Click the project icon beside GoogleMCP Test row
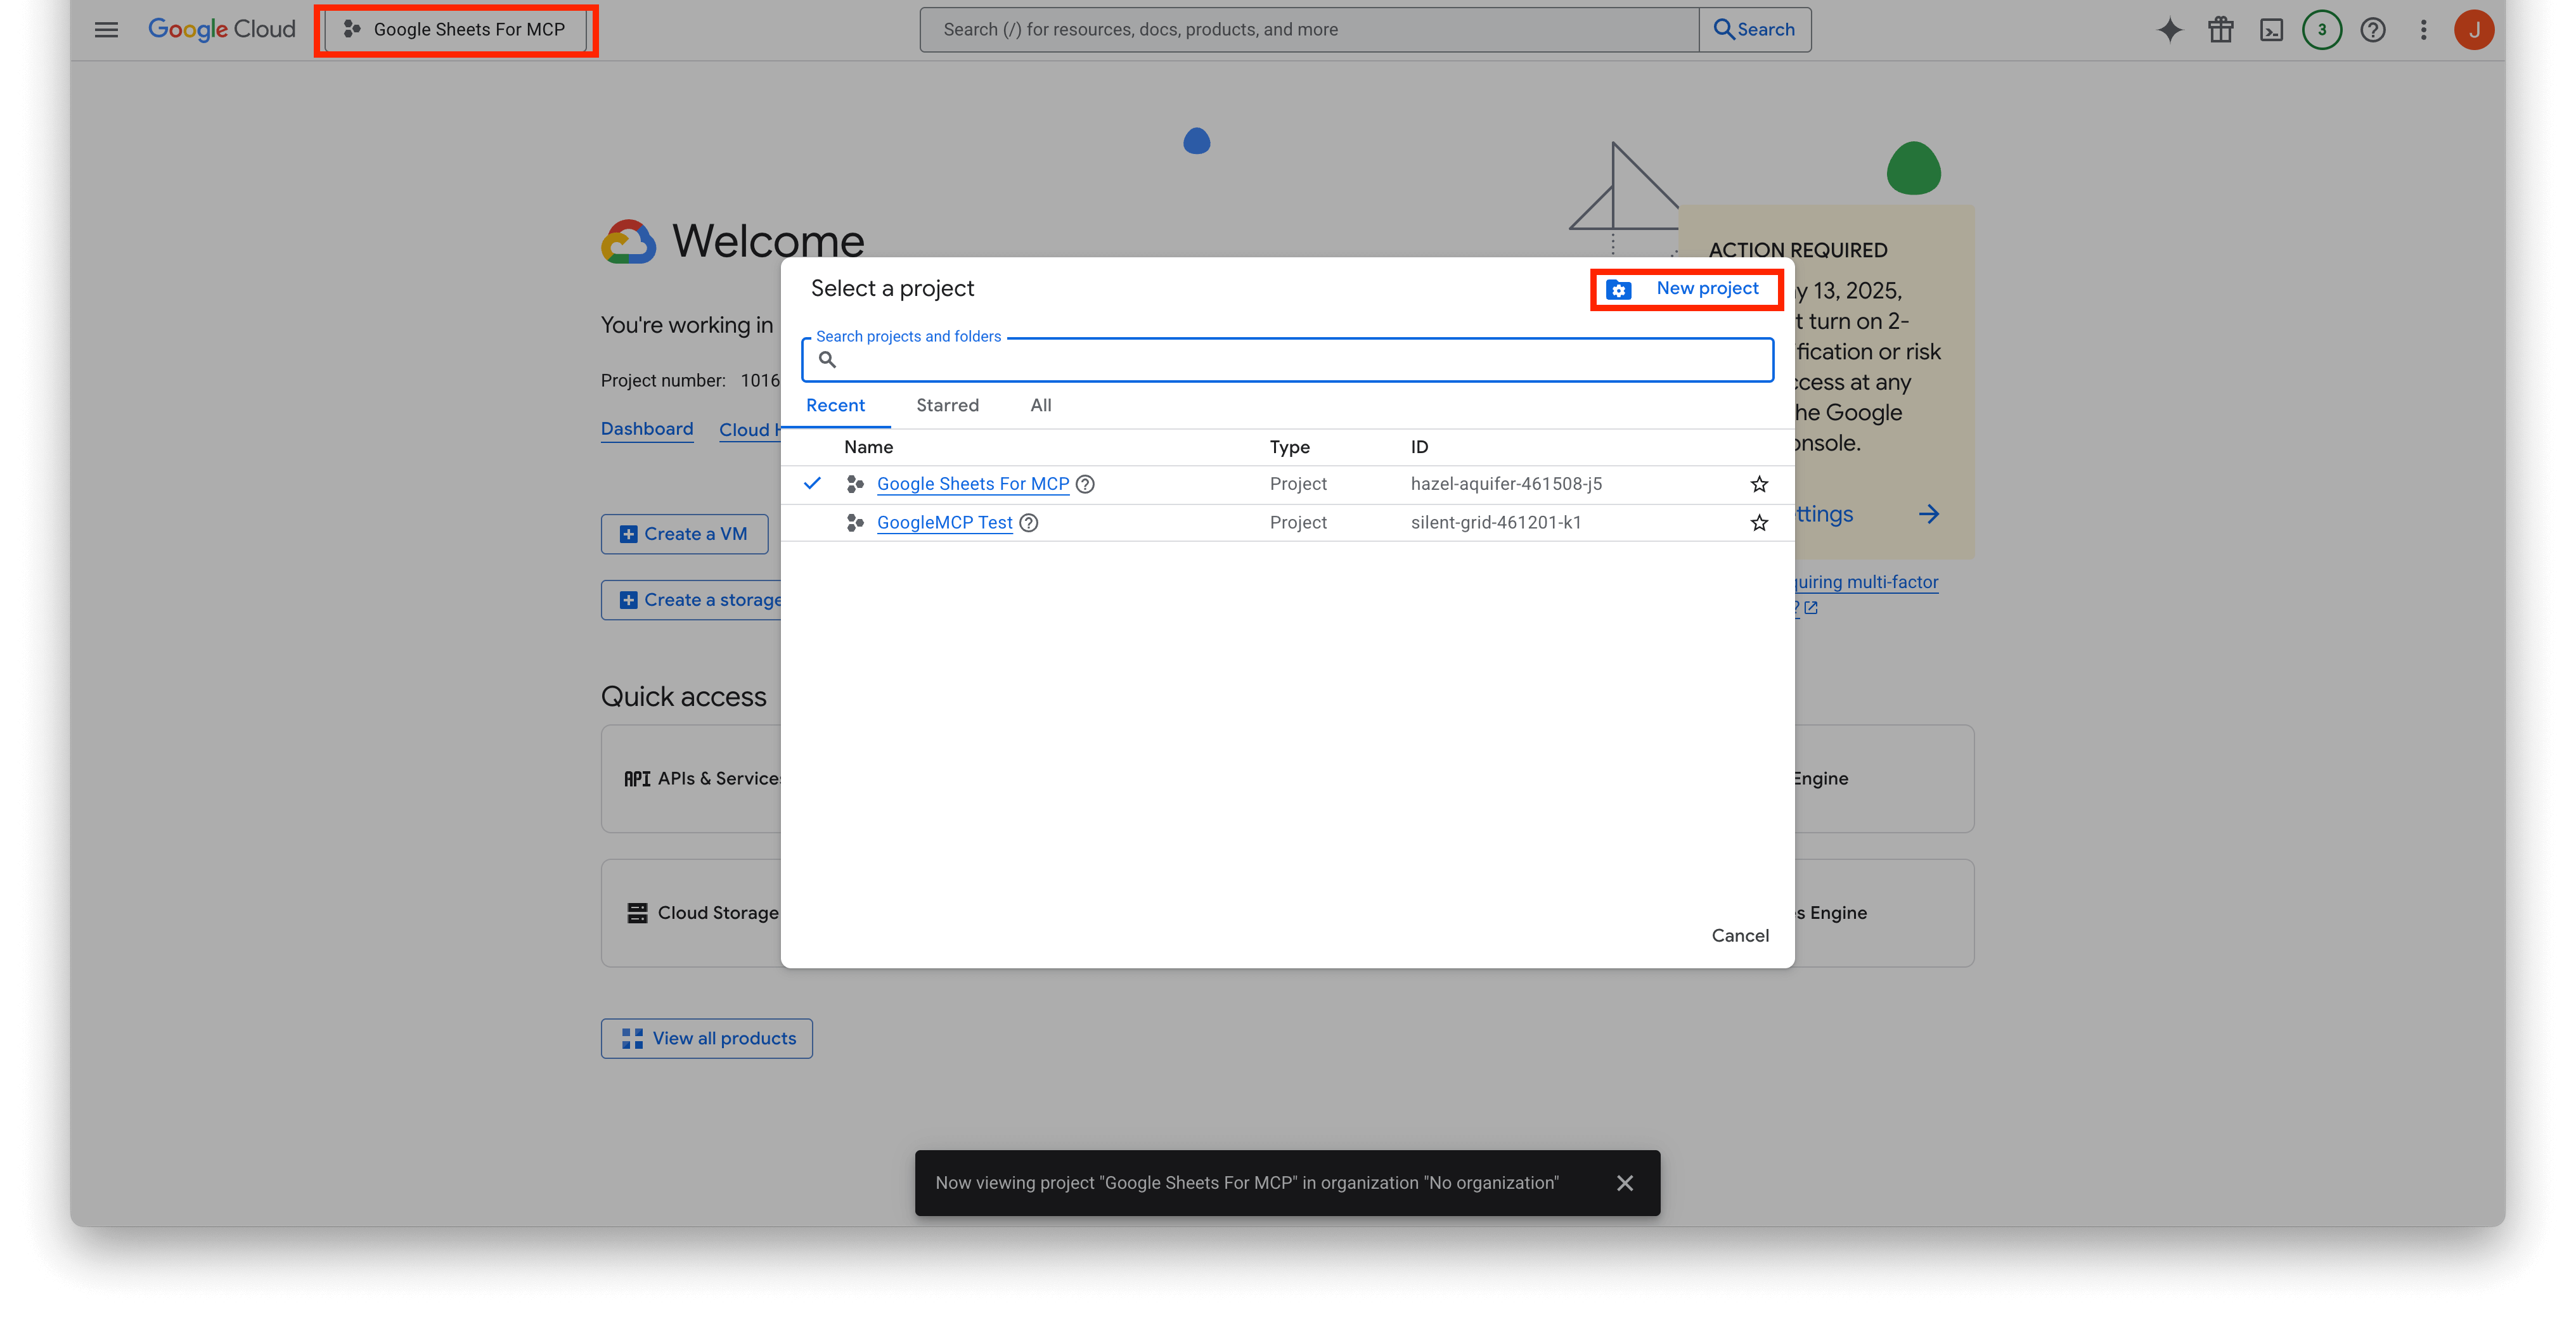Viewport: 2576px width, 1320px height. click(x=855, y=523)
